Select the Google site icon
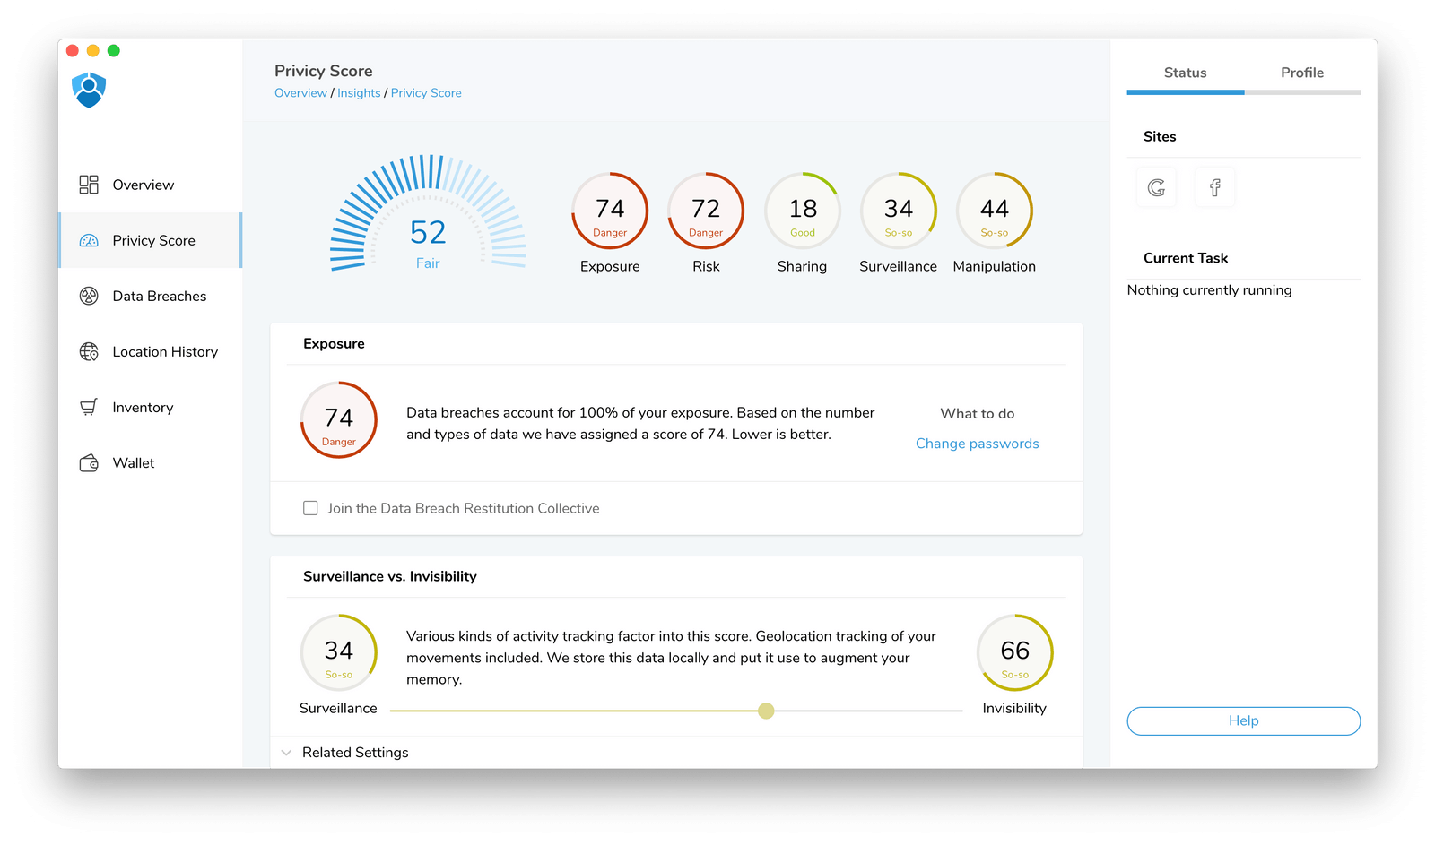Image resolution: width=1435 pixels, height=845 pixels. (1156, 187)
